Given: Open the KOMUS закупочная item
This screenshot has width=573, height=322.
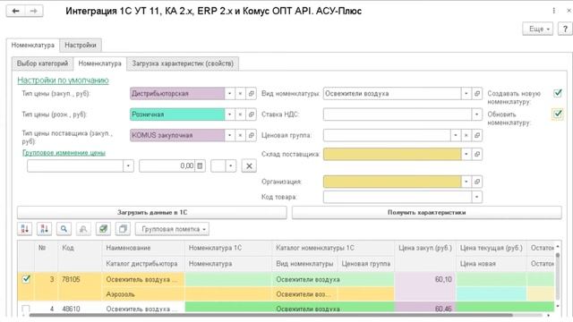Looking at the screenshot, I should pyautogui.click(x=251, y=135).
